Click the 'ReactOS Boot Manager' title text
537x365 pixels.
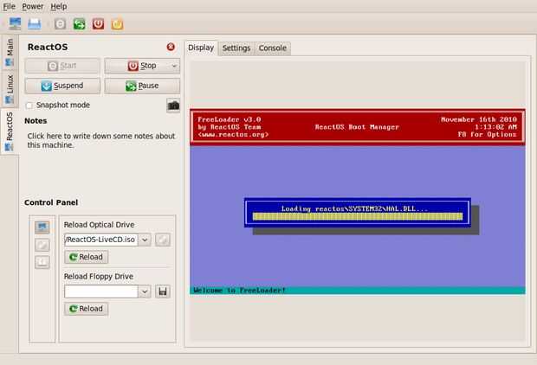click(357, 127)
